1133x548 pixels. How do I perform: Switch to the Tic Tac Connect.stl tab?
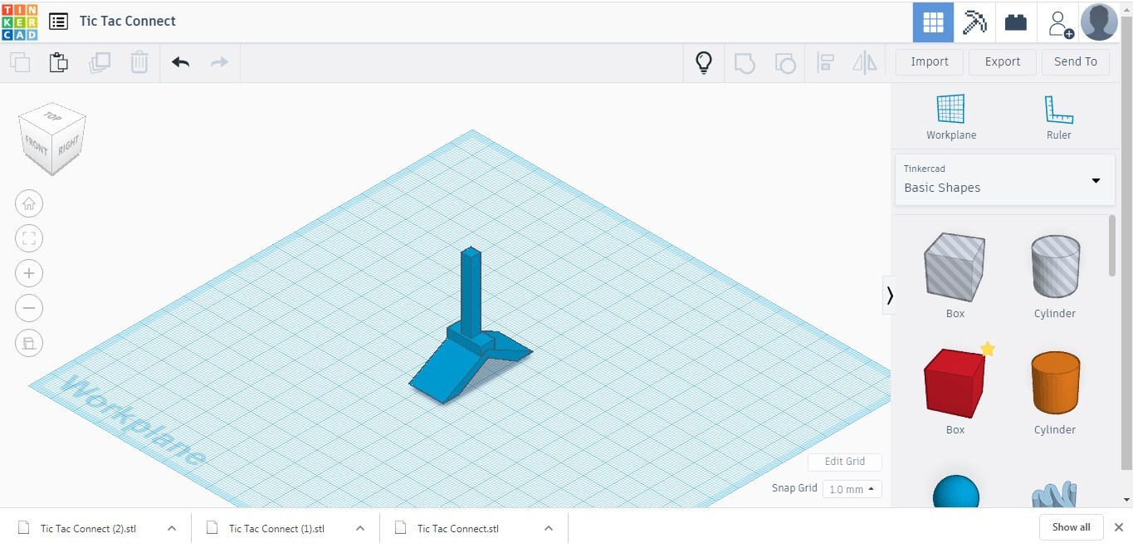(457, 528)
